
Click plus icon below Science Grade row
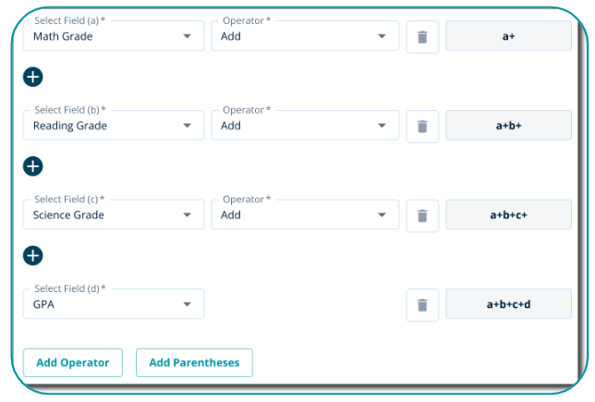[33, 255]
